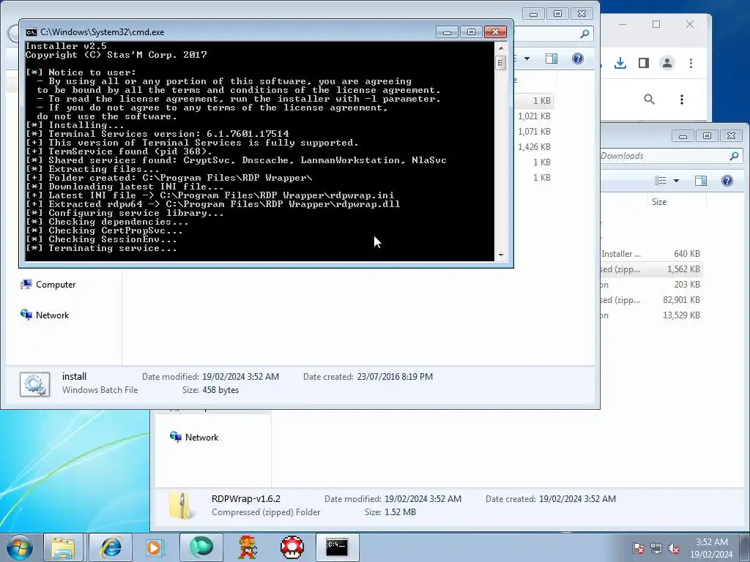Open the Mario taskbar icon
The image size is (750, 562).
[x=248, y=547]
